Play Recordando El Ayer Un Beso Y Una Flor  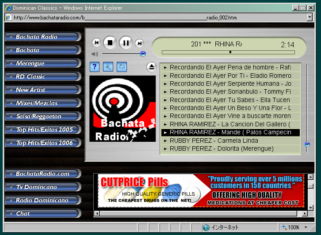[230, 108]
